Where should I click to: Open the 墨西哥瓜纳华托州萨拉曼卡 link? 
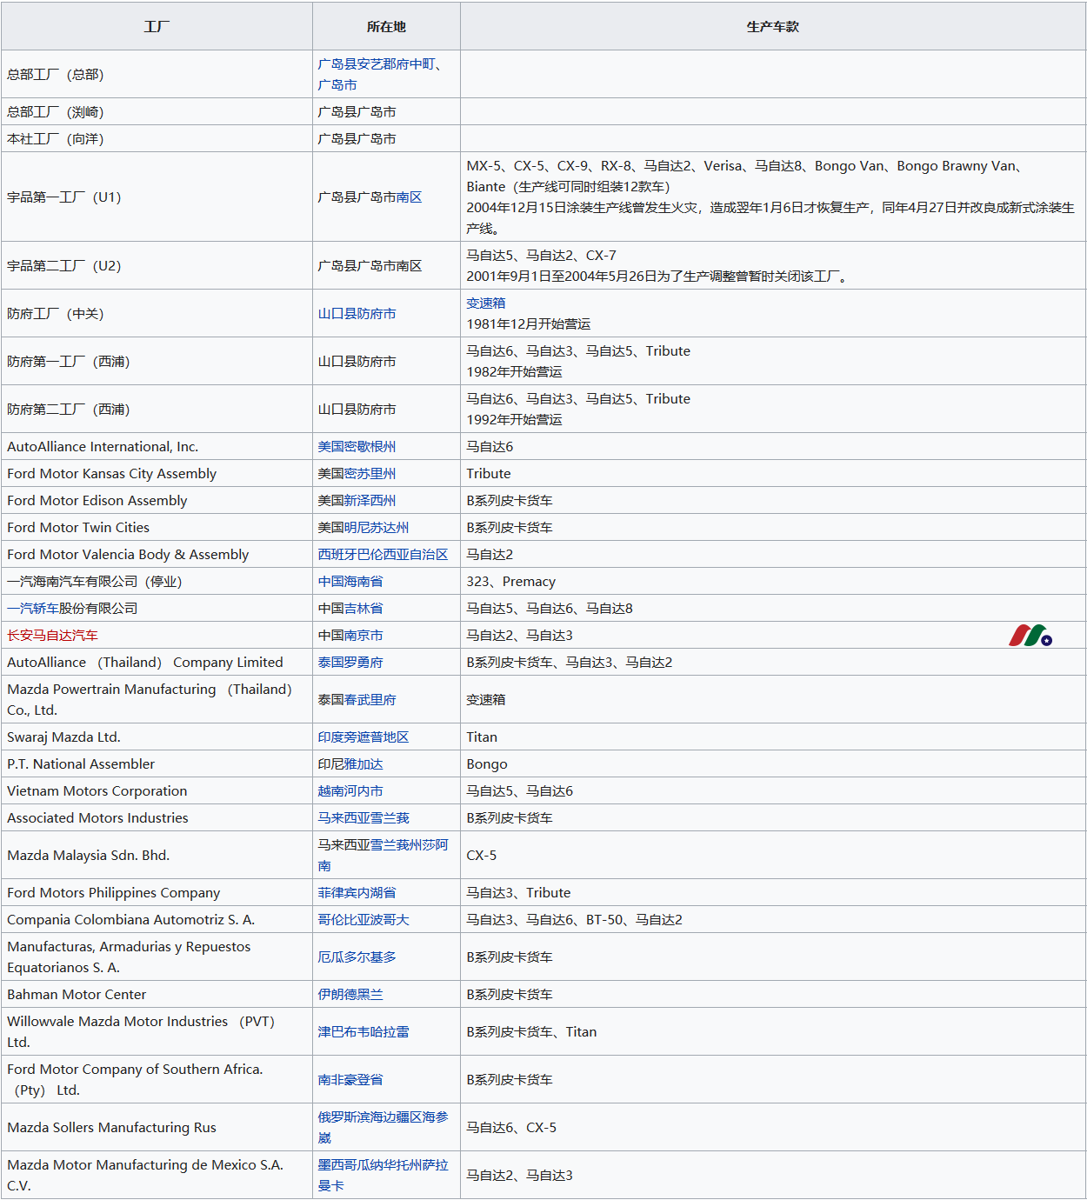(x=383, y=1176)
